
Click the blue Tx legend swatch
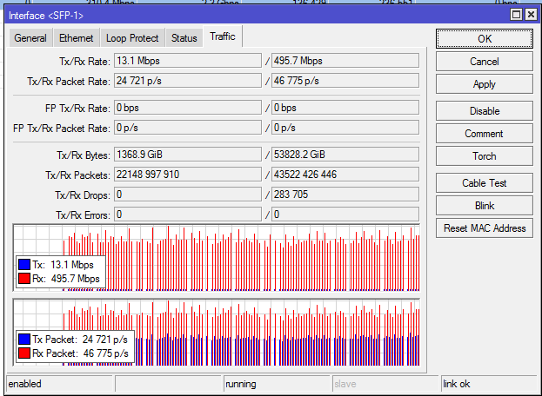[x=24, y=265]
